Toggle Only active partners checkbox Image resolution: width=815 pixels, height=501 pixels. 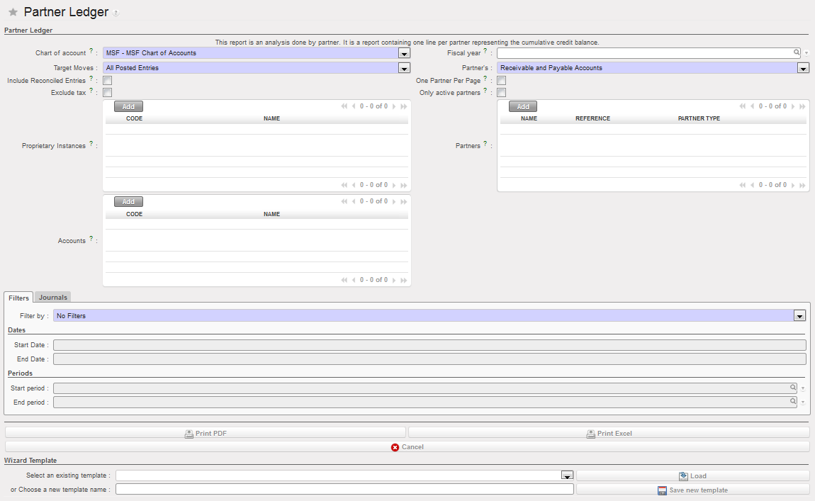[501, 93]
